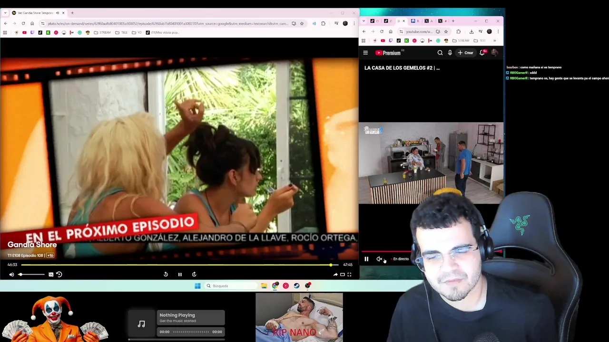Expand hidden bookmarks chevron in YouTube window
The height and width of the screenshot is (342, 609).
494,40
